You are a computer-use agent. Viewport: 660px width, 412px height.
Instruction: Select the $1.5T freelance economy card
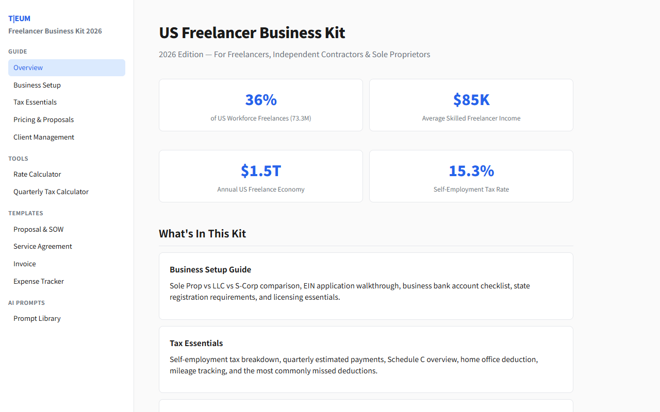point(260,176)
